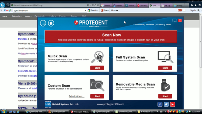This screenshot has width=202, height=114.
Task: Click the Removable Media USB drive icon
Action: 166,85
